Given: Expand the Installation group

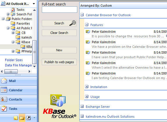Looking at the screenshot, I should [x=87, y=87].
